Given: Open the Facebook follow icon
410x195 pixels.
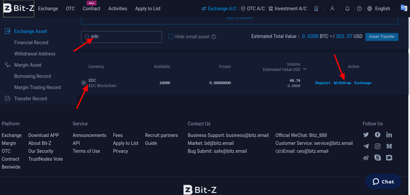Looking at the screenshot, I should click(x=378, y=135).
